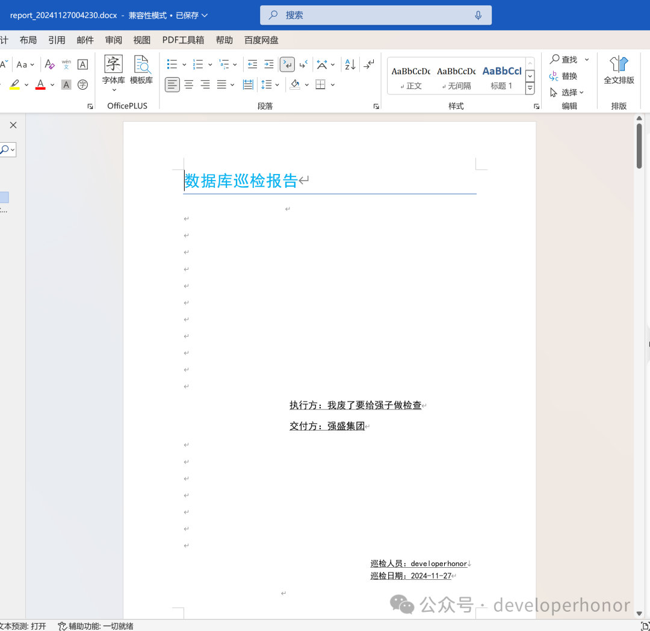Viewport: 650px width, 631px height.
Task: Apply borders to the paragraph
Action: (320, 84)
